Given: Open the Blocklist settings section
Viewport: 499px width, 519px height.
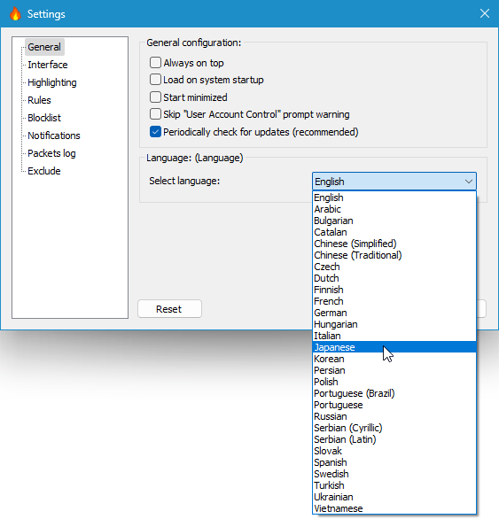Looking at the screenshot, I should [44, 118].
